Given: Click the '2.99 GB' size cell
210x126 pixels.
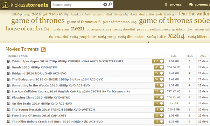Looking at the screenshot, I should click(x=174, y=61).
